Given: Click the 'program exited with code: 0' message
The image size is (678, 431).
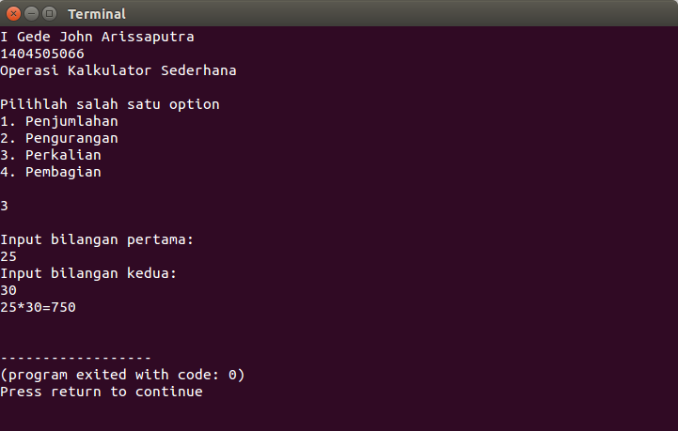Looking at the screenshot, I should [x=122, y=375].
